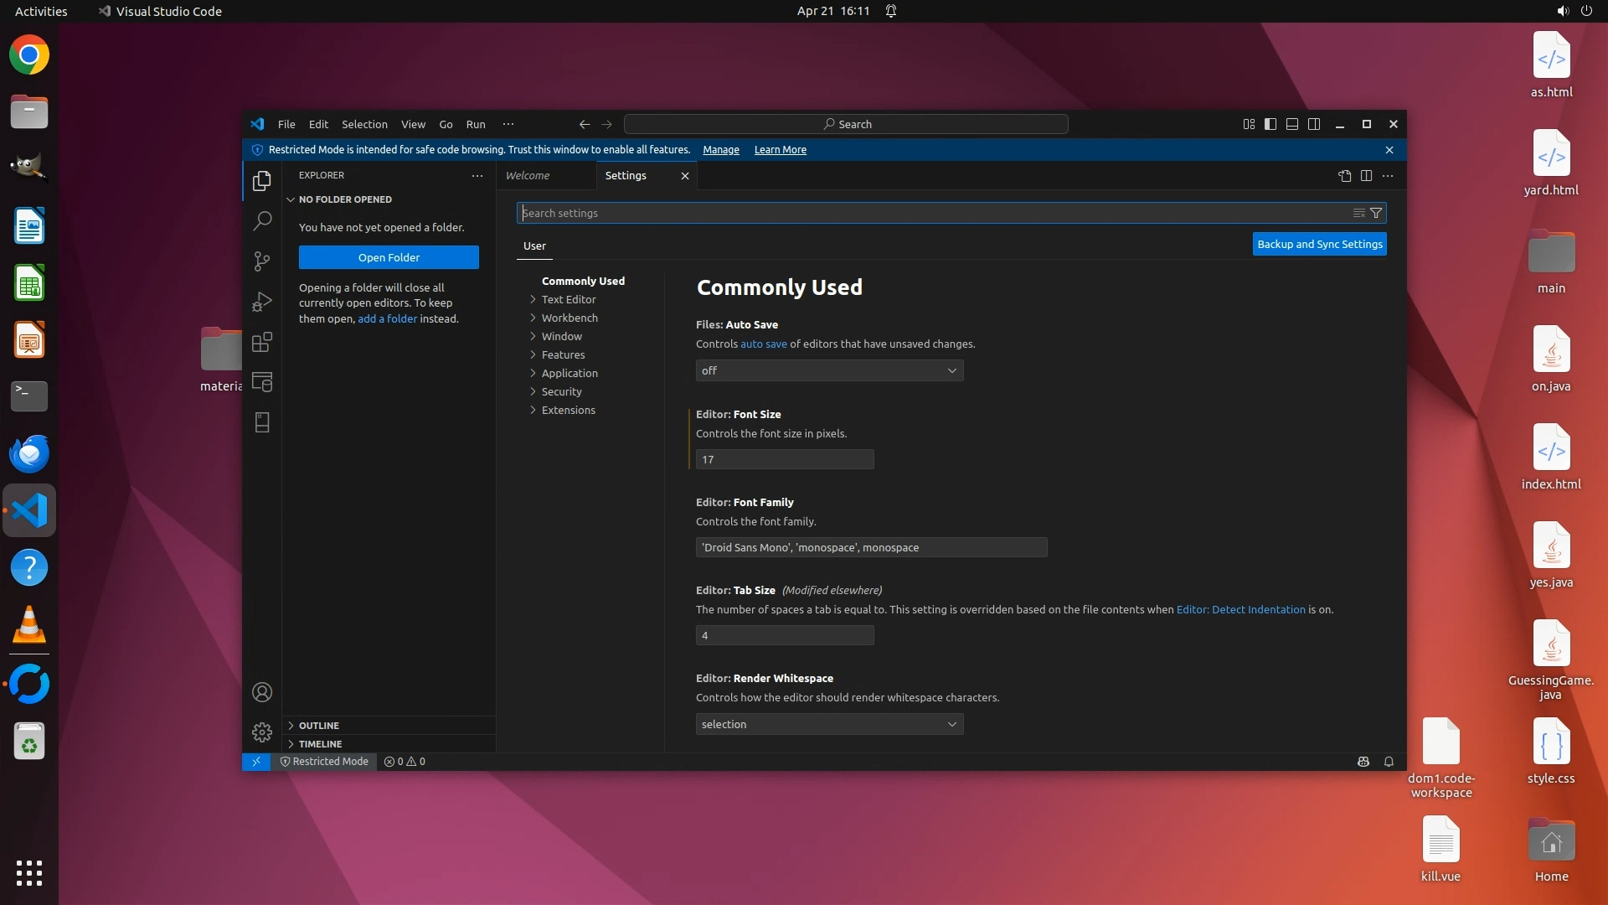Toggle Panel layout button in title bar
1608x905 pixels.
[x=1292, y=124]
